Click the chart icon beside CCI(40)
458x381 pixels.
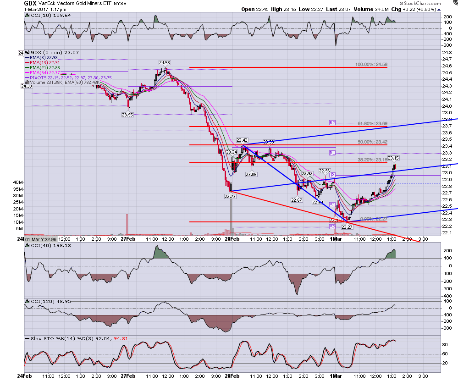pyautogui.click(x=28, y=245)
